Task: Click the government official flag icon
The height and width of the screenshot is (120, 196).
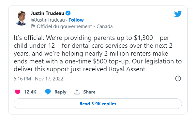Action: click(33, 26)
